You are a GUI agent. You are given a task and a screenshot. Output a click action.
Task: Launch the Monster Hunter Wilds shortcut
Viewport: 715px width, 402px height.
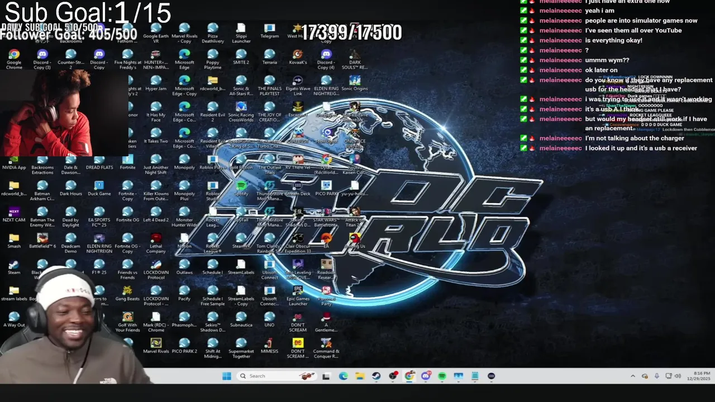(x=184, y=217)
